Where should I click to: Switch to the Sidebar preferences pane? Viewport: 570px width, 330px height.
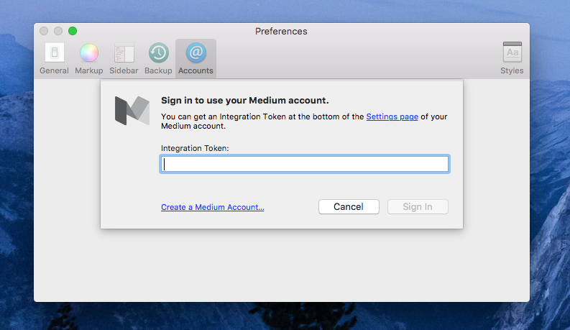124,58
